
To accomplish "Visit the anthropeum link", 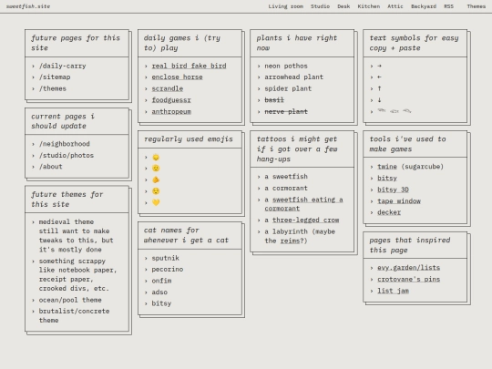I will coord(171,112).
